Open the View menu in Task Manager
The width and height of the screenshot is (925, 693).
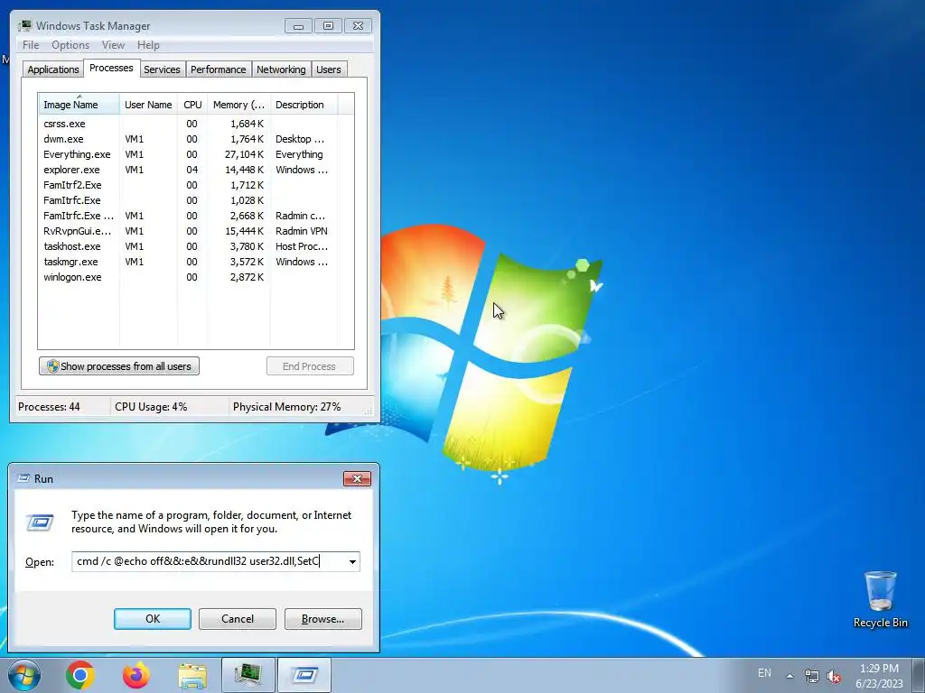tap(113, 45)
